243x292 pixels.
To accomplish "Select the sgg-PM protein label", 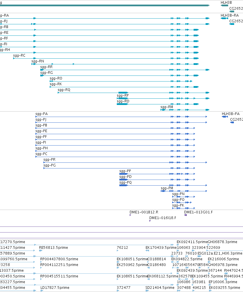I will click(167, 188).
